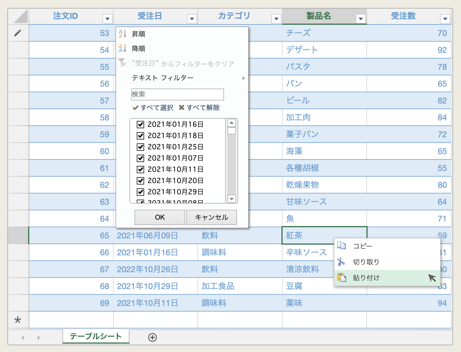Image resolution: width=461 pixels, height=352 pixels.
Task: Click the 調味料 cell in row 66
Action: (x=240, y=252)
